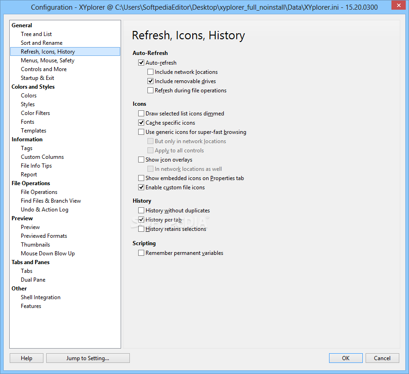Select Report entry

[x=29, y=175]
